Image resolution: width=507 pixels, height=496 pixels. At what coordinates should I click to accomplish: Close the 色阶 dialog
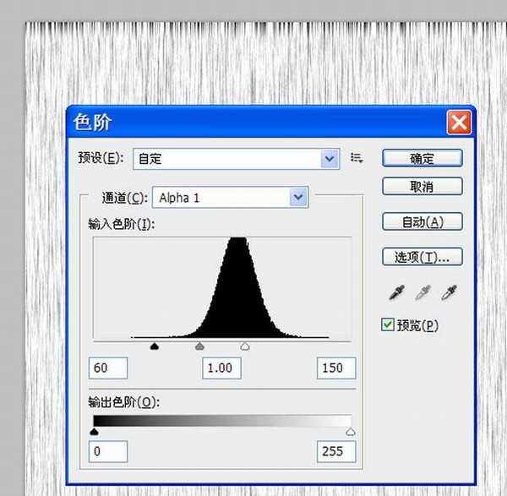point(459,123)
